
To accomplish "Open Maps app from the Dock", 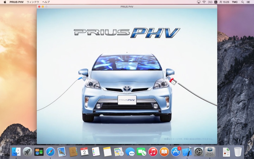I will (x=118, y=152).
